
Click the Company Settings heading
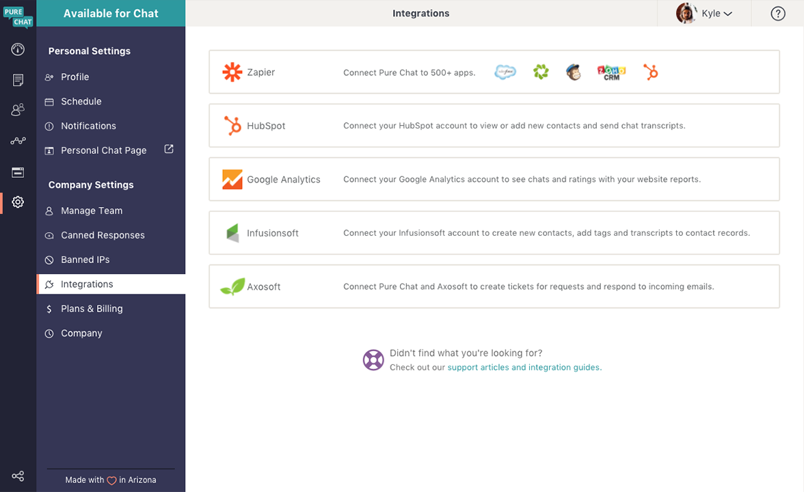pos(91,185)
